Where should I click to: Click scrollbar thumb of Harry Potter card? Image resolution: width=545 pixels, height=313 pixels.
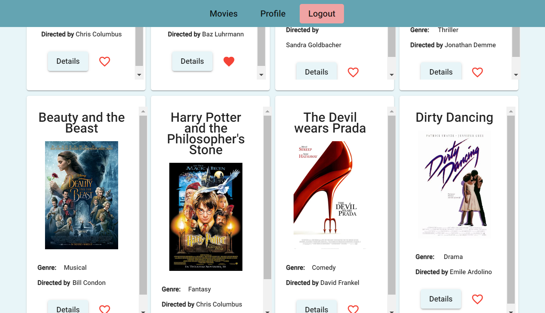tap(267, 197)
